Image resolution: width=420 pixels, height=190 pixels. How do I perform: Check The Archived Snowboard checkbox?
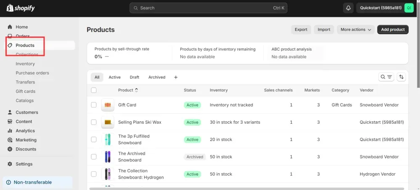pos(94,157)
